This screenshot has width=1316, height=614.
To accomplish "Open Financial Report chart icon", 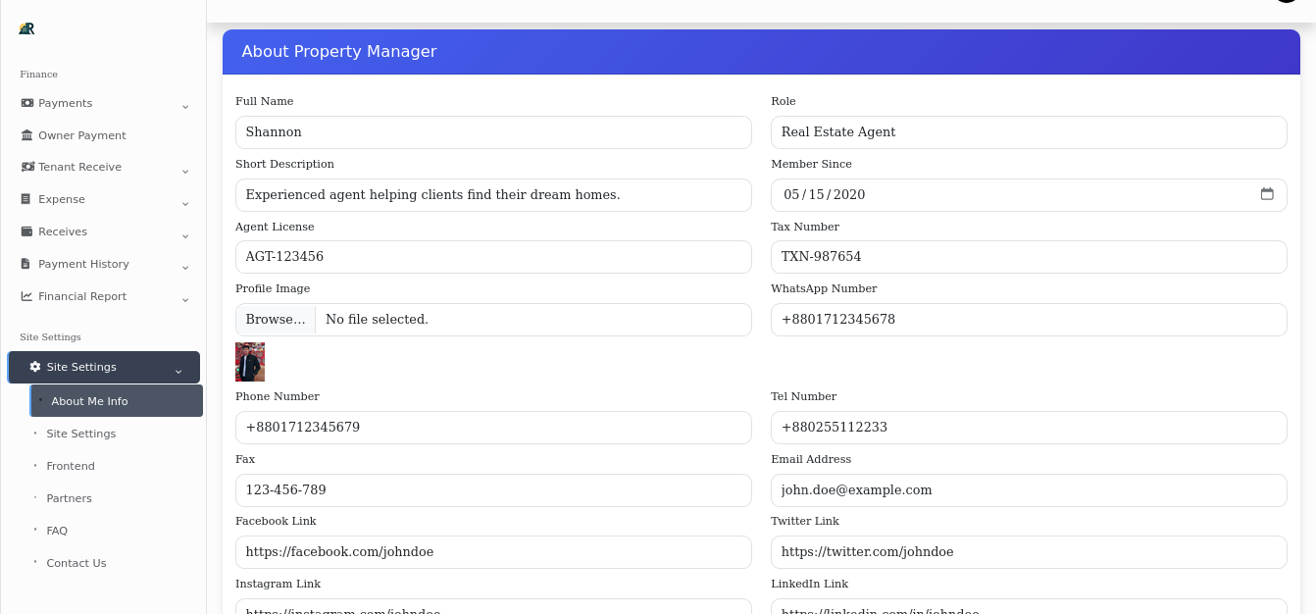I will pyautogui.click(x=26, y=296).
